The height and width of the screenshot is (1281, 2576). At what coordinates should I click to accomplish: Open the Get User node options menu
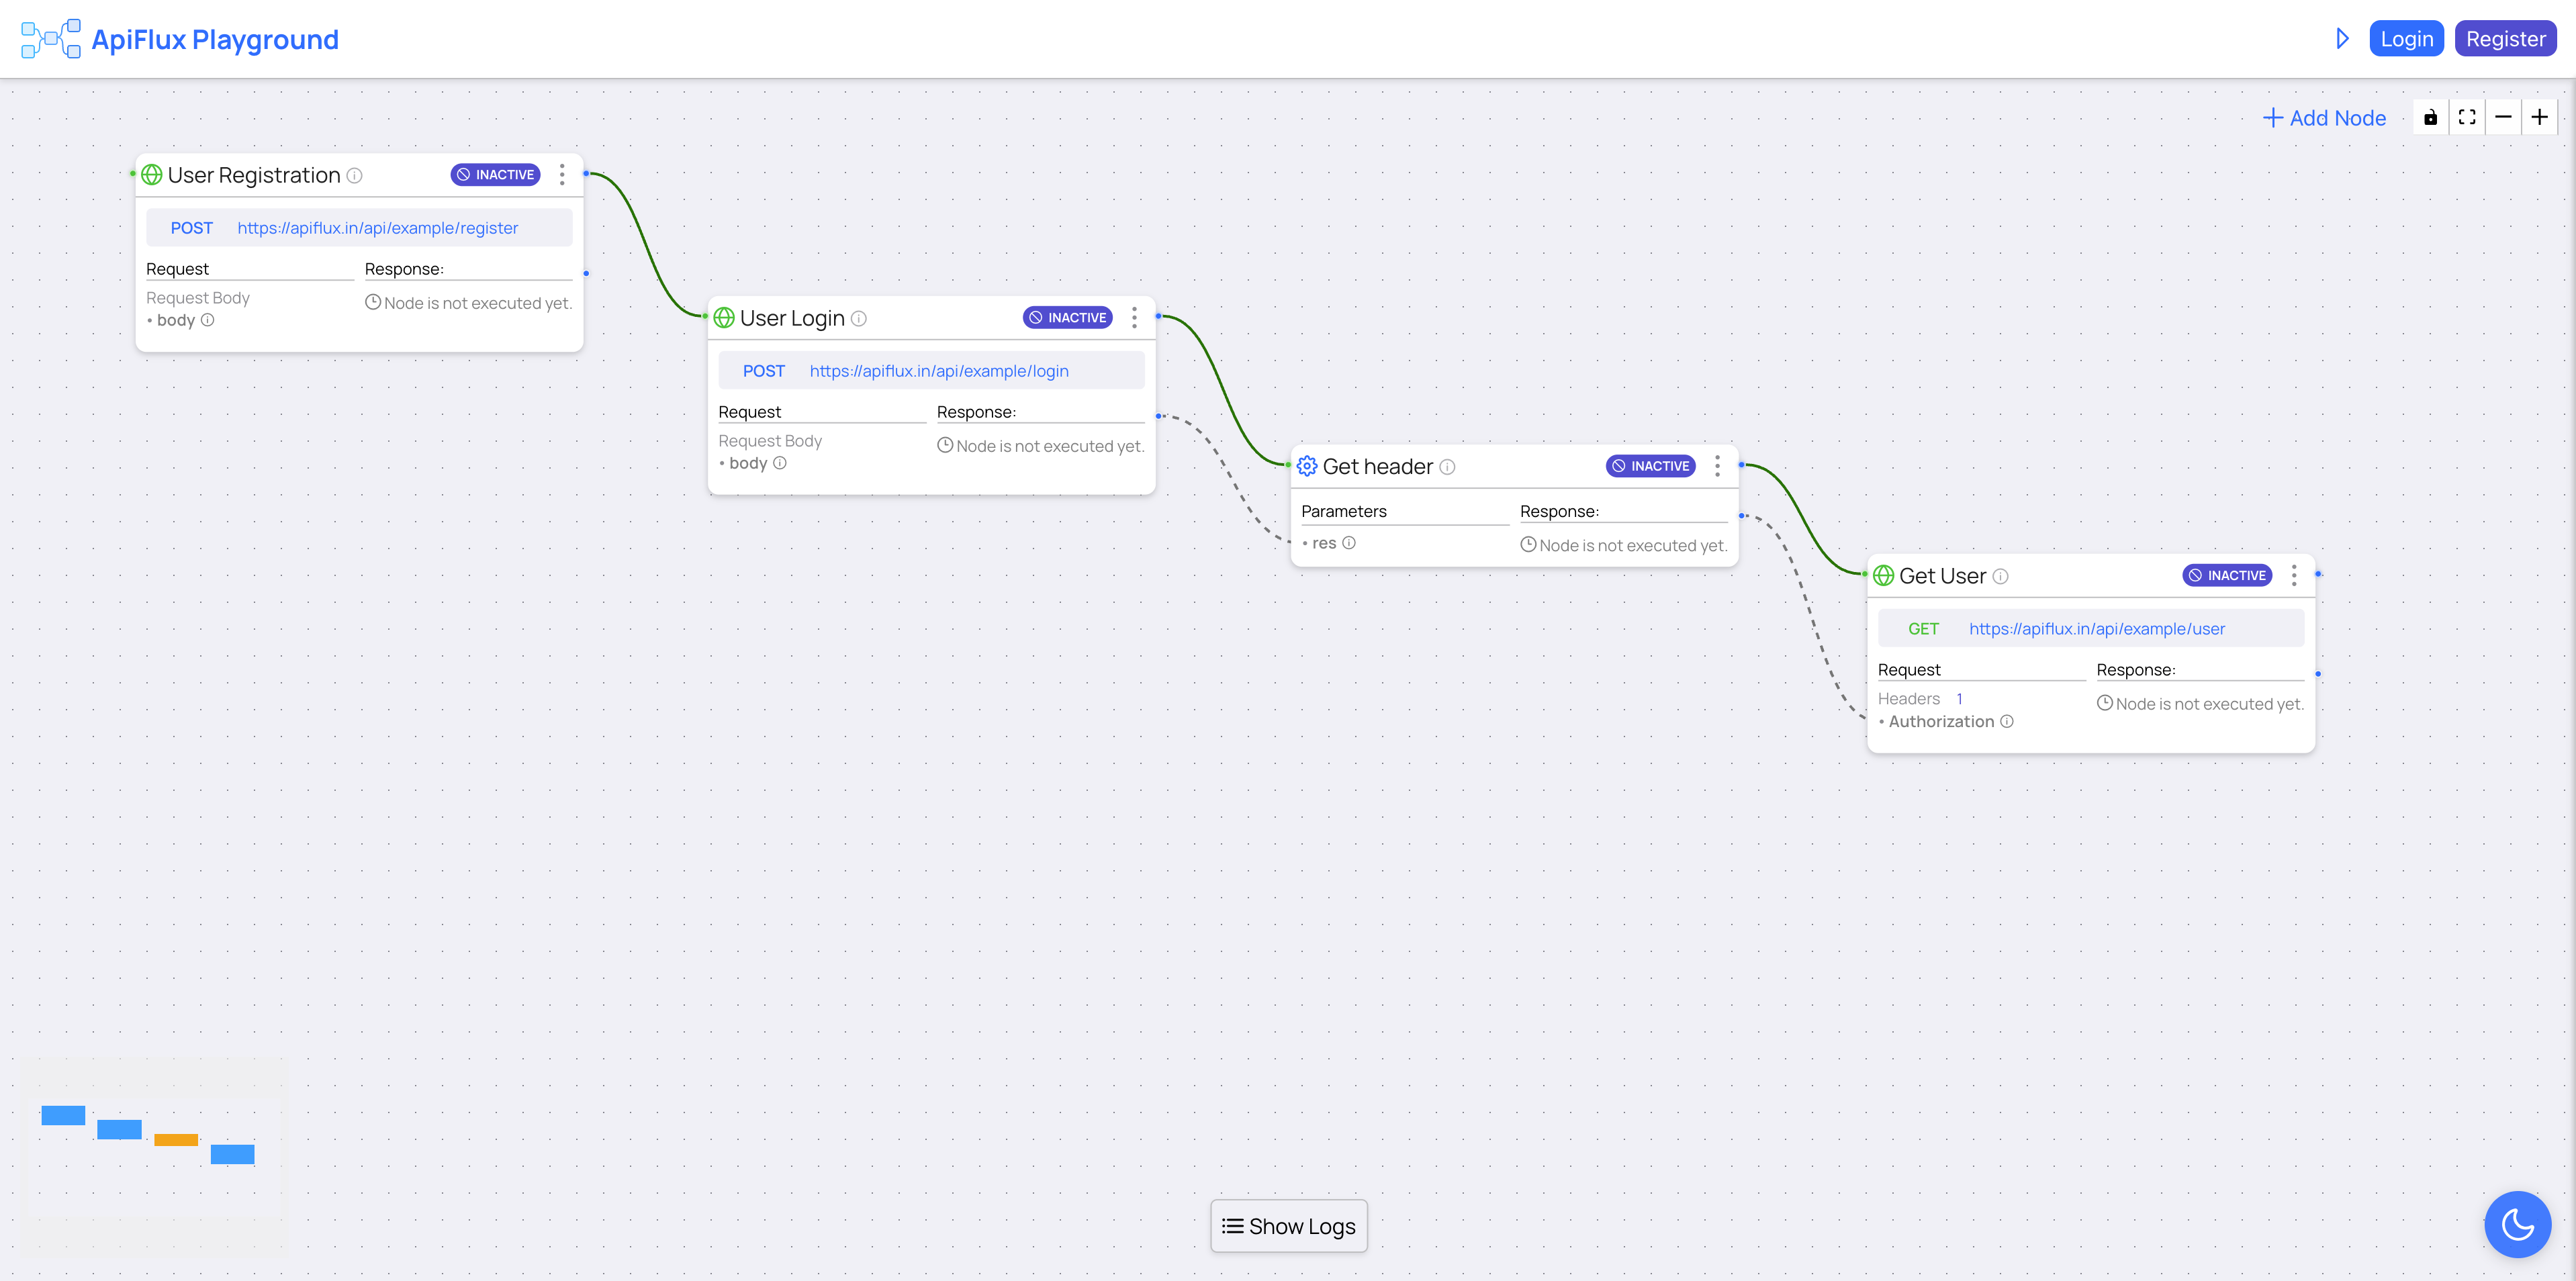click(2294, 575)
